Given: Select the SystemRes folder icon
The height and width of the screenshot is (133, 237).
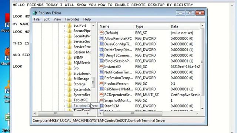Looking at the screenshot, I should point(69,95).
